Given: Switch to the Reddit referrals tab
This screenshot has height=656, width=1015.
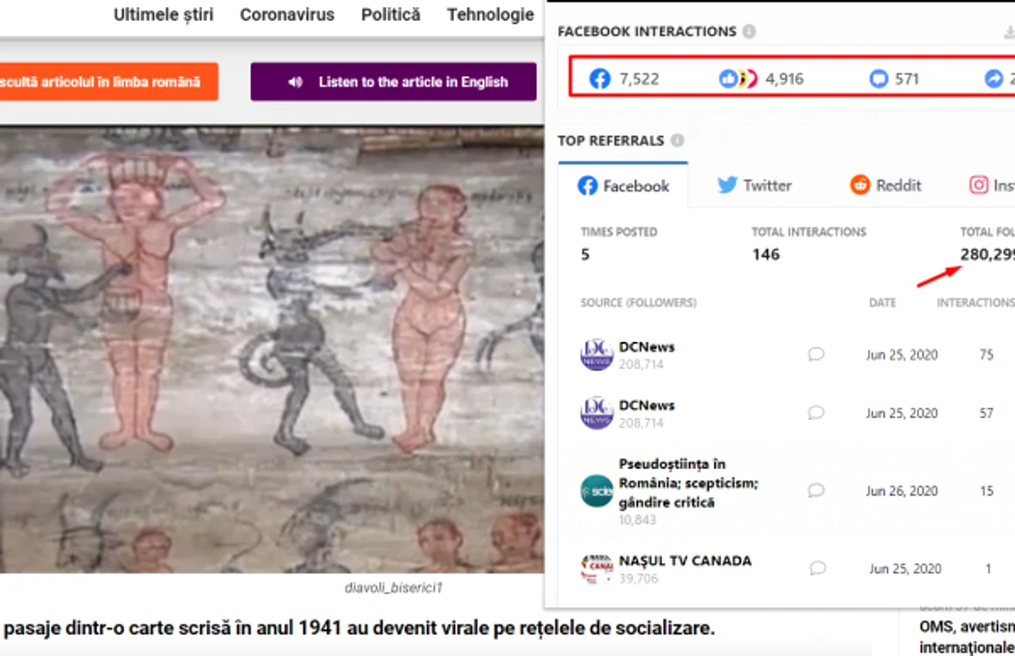Looking at the screenshot, I should (x=885, y=185).
